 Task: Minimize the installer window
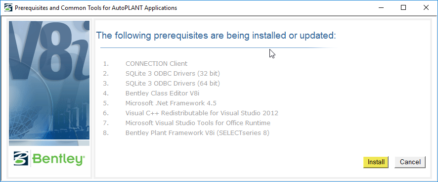point(381,8)
